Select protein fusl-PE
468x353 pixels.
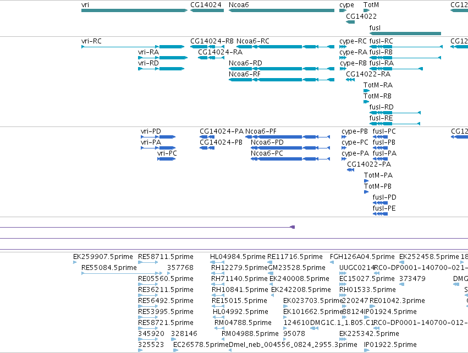pos(380,214)
